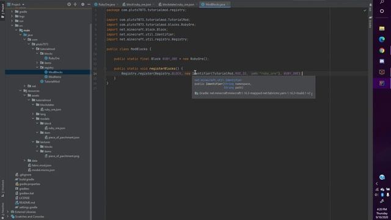Open fabric.mod.json file
391x220 pixels.
click(x=40, y=166)
